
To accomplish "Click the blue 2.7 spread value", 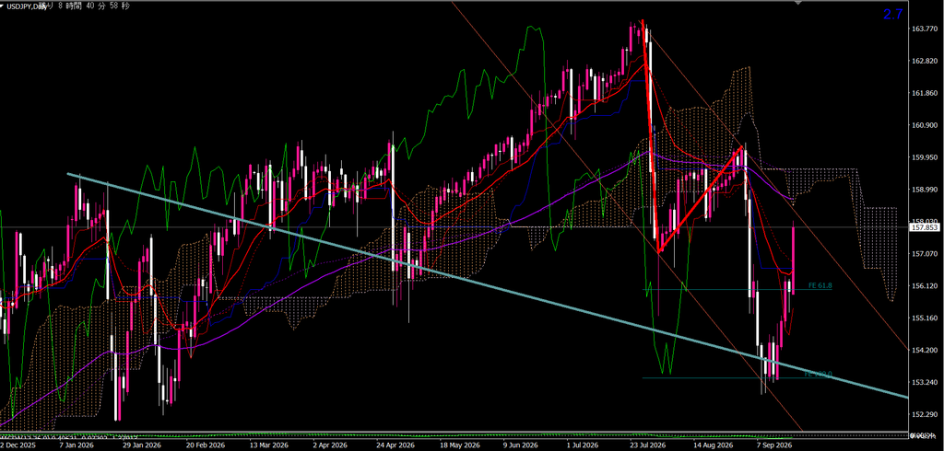I will [892, 15].
